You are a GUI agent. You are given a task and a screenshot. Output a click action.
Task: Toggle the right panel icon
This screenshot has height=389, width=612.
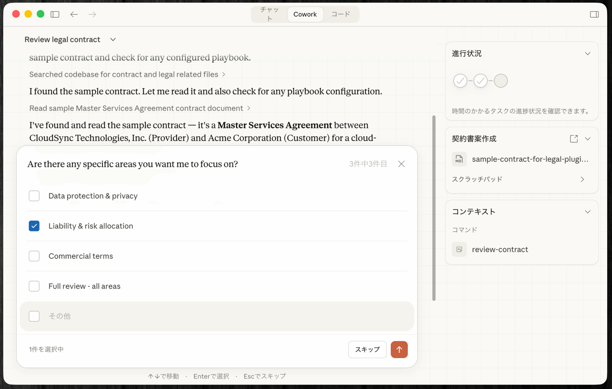[x=594, y=14]
